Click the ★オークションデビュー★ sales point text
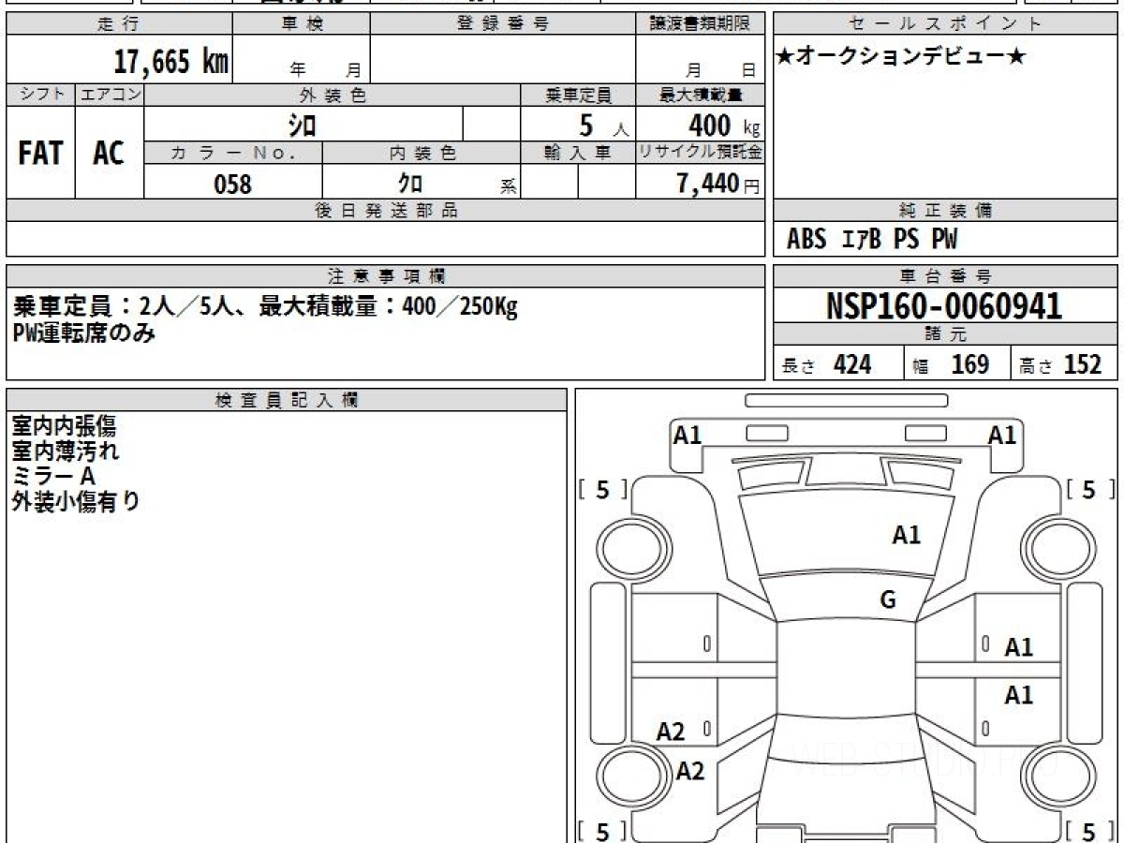Image resolution: width=1124 pixels, height=843 pixels. (x=901, y=57)
